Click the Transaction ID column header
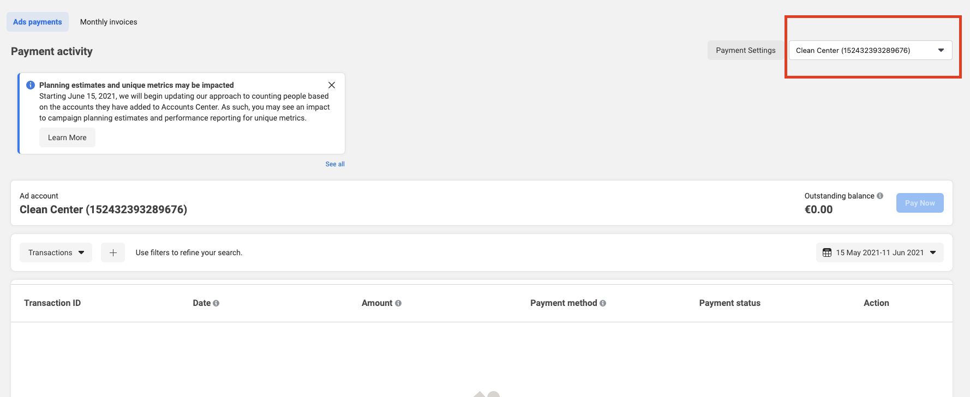This screenshot has width=970, height=397. coord(52,303)
